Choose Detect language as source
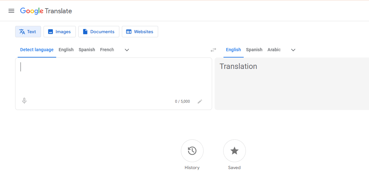 (x=37, y=50)
